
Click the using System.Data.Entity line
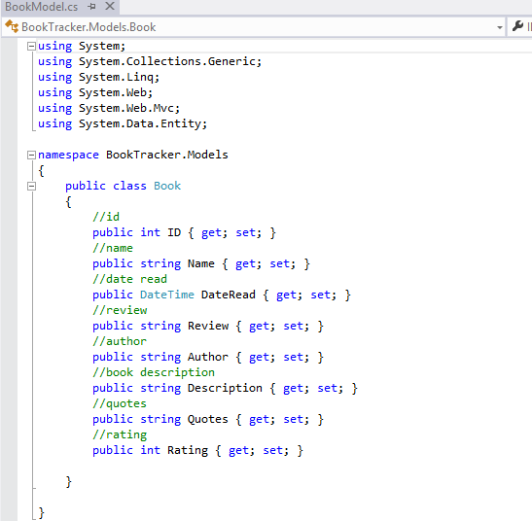click(x=123, y=123)
